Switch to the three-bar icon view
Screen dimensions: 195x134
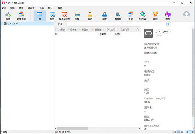pyautogui.click(x=175, y=132)
